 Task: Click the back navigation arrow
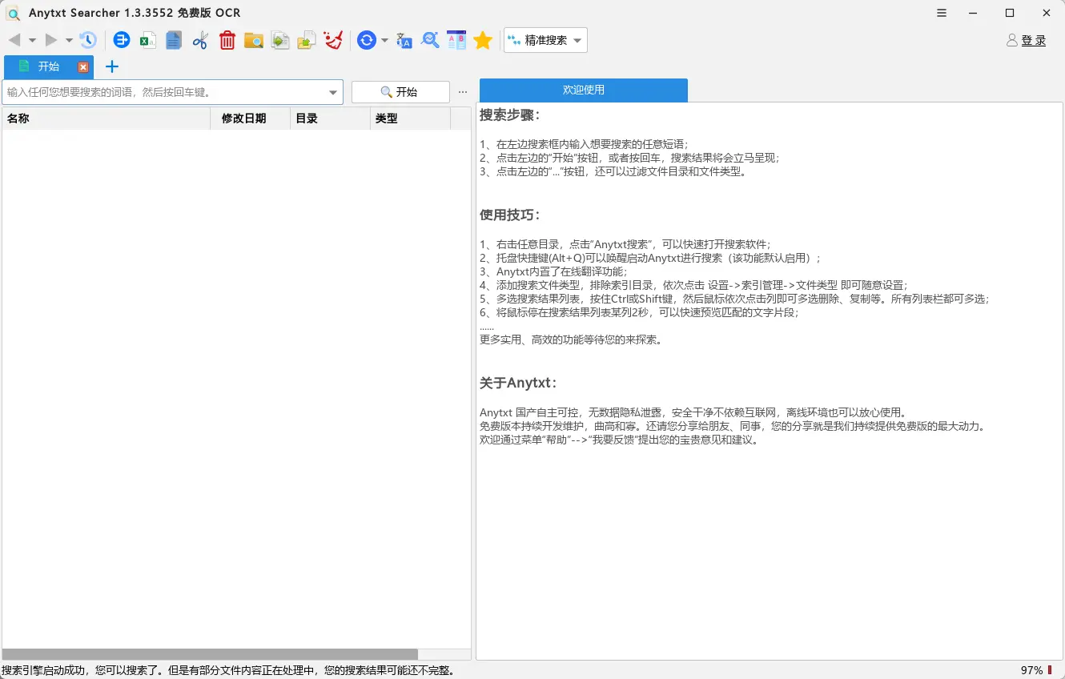pyautogui.click(x=14, y=40)
